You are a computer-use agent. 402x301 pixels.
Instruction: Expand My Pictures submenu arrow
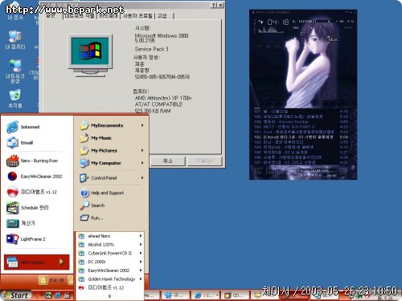(x=142, y=151)
